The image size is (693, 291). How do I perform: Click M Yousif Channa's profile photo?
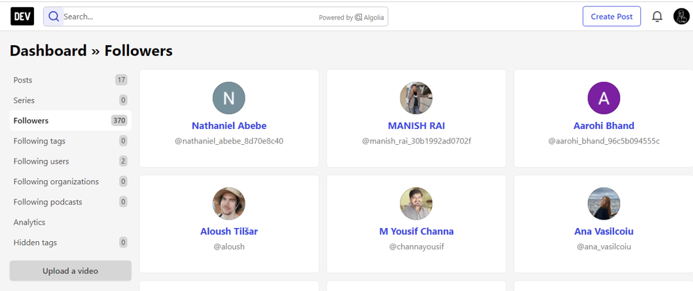(x=416, y=204)
